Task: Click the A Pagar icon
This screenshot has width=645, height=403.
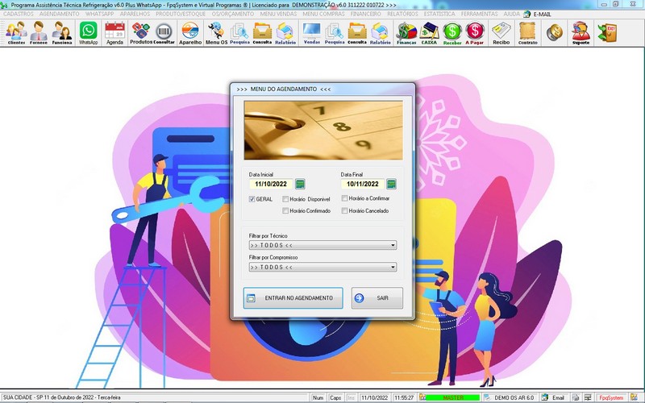Action: (x=475, y=32)
